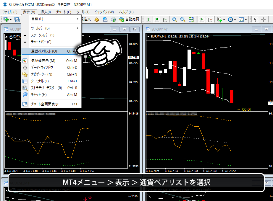The width and height of the screenshot is (273, 201).
Task: Open EURJPY,M1 chart header triangle dropdown
Action: pyautogui.click(x=148, y=37)
